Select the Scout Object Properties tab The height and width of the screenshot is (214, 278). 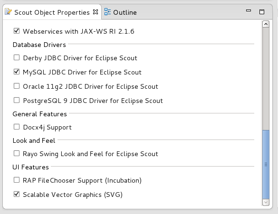(52, 12)
